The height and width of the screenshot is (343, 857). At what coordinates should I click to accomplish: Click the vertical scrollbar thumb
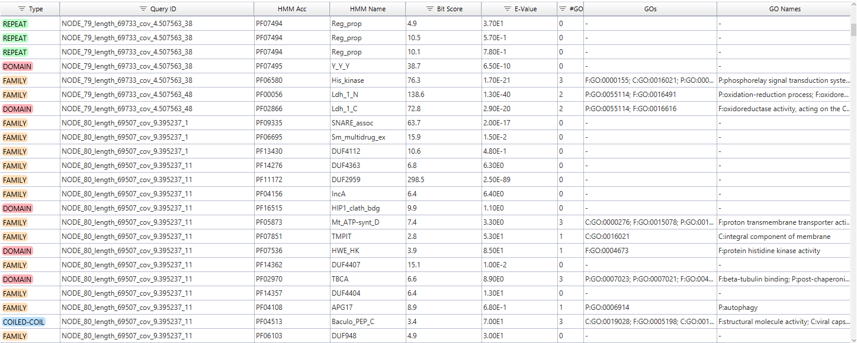(x=853, y=30)
